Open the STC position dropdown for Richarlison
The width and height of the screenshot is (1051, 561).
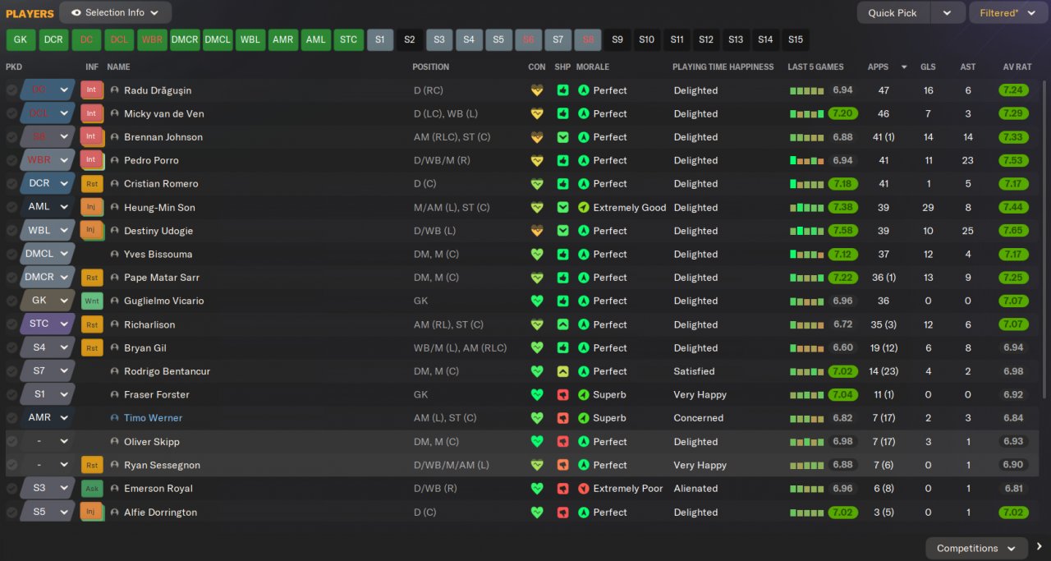[x=48, y=324]
